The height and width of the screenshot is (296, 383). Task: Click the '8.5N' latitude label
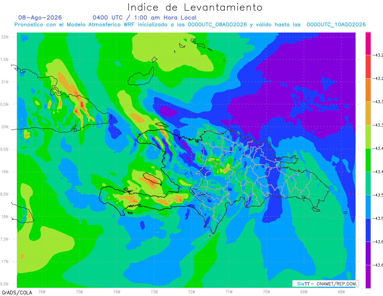(x=4, y=194)
